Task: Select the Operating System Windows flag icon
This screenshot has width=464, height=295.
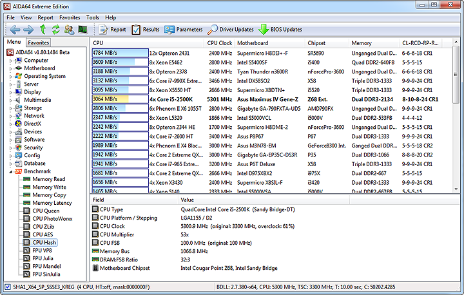Action: [18, 76]
